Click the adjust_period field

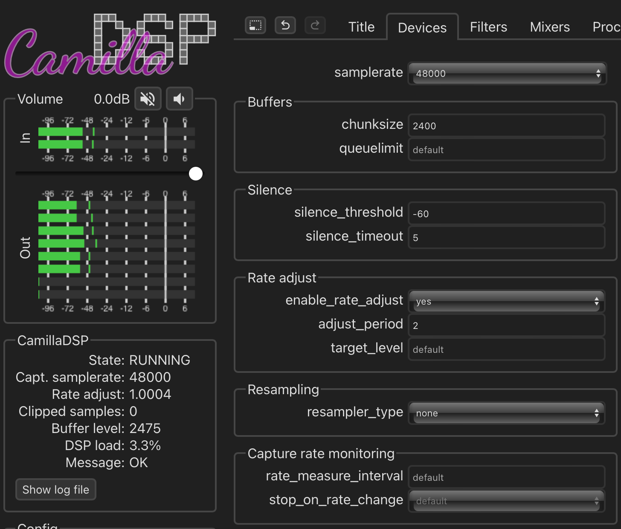(x=507, y=325)
